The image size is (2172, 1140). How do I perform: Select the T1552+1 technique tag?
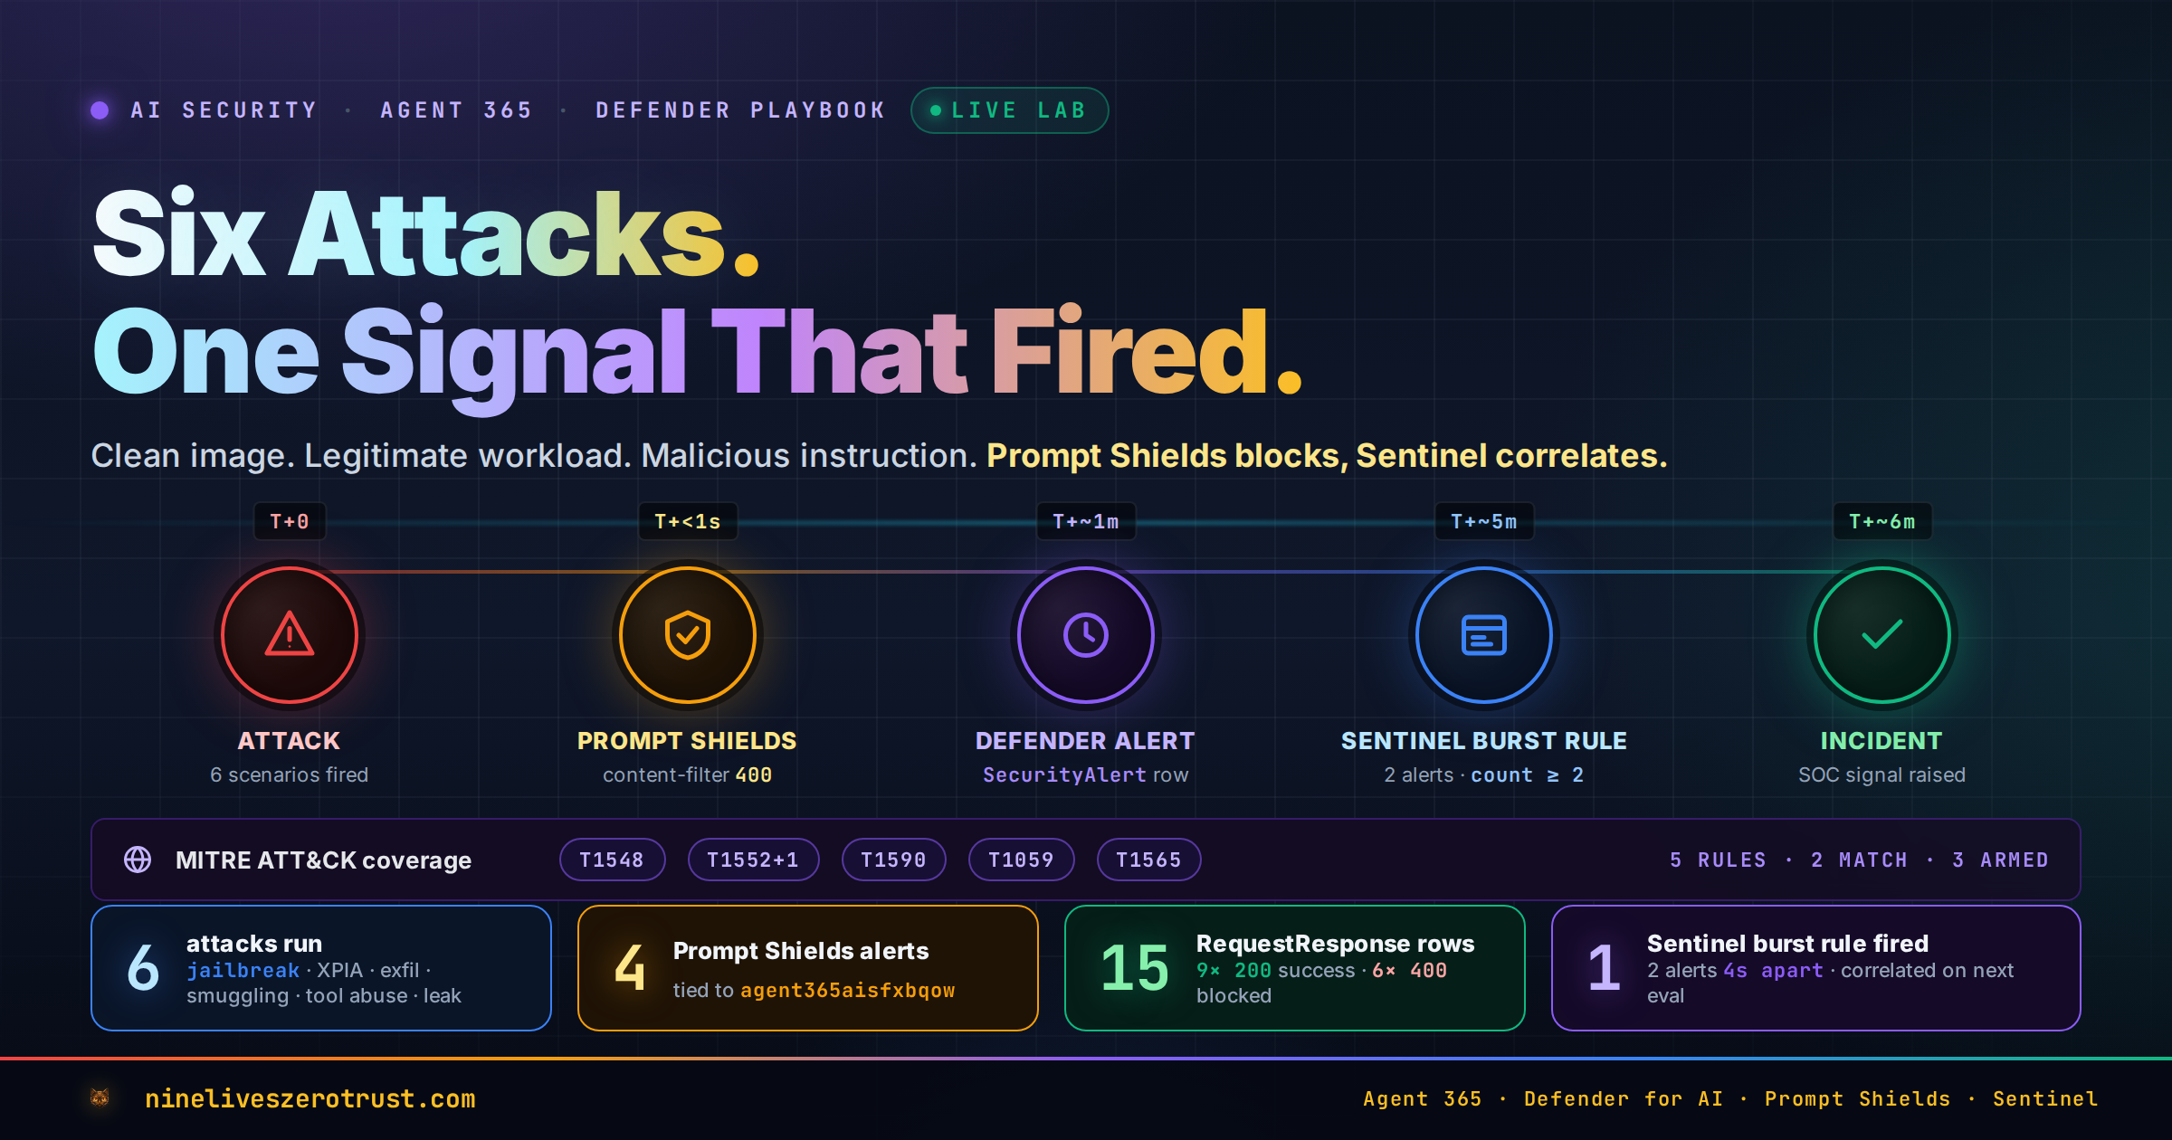753,860
